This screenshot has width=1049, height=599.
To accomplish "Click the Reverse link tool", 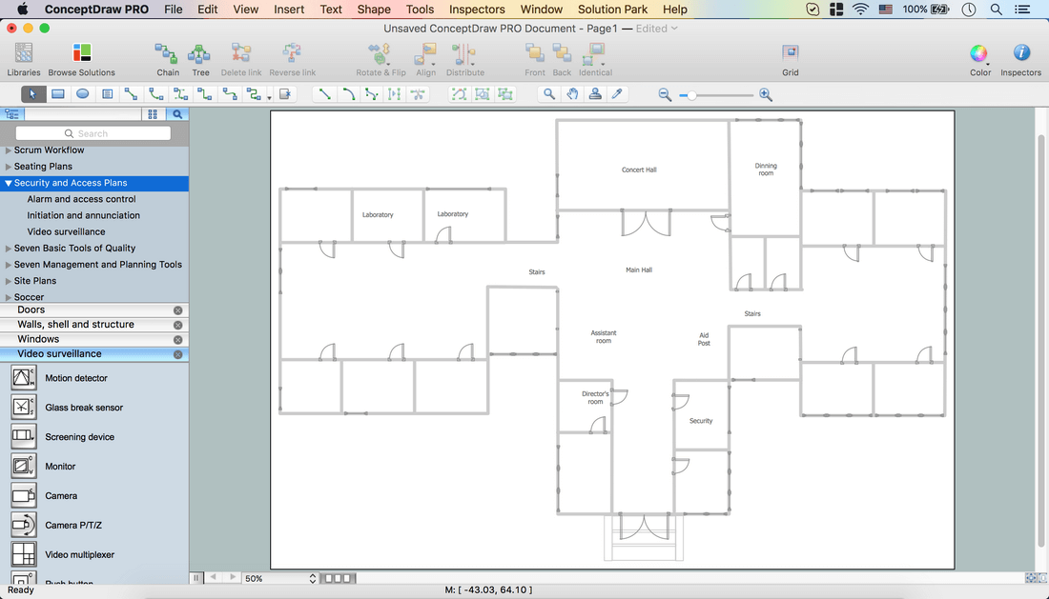I will click(x=293, y=59).
